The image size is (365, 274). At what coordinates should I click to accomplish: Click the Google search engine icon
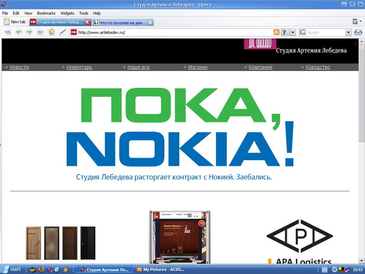coord(302,32)
